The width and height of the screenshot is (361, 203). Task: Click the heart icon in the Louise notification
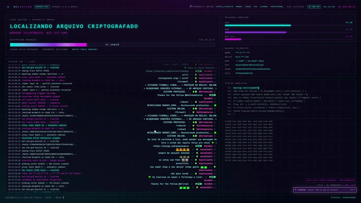(296, 190)
